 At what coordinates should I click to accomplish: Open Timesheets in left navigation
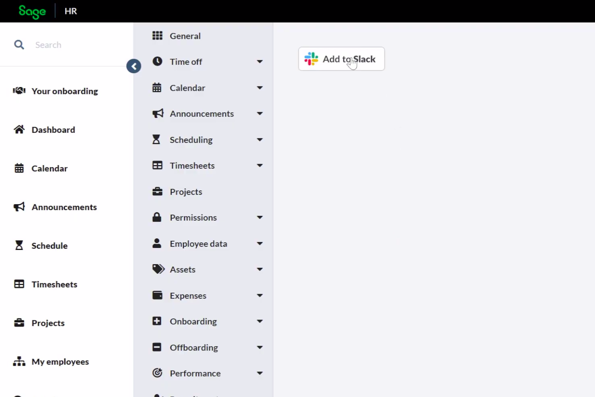coord(54,284)
